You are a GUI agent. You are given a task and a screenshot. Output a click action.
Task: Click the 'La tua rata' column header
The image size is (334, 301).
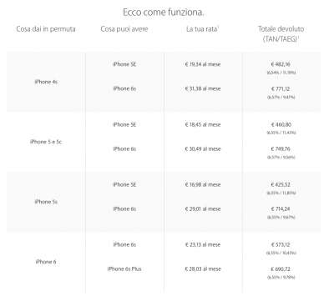pyautogui.click(x=203, y=29)
